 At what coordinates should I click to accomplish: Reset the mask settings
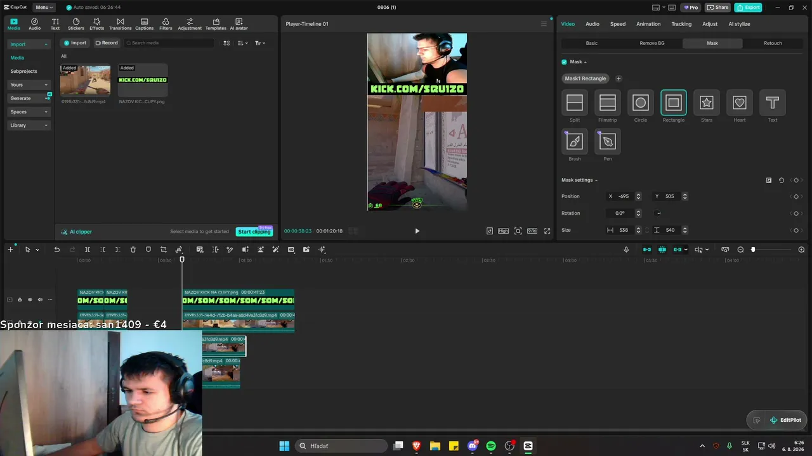[x=781, y=180]
